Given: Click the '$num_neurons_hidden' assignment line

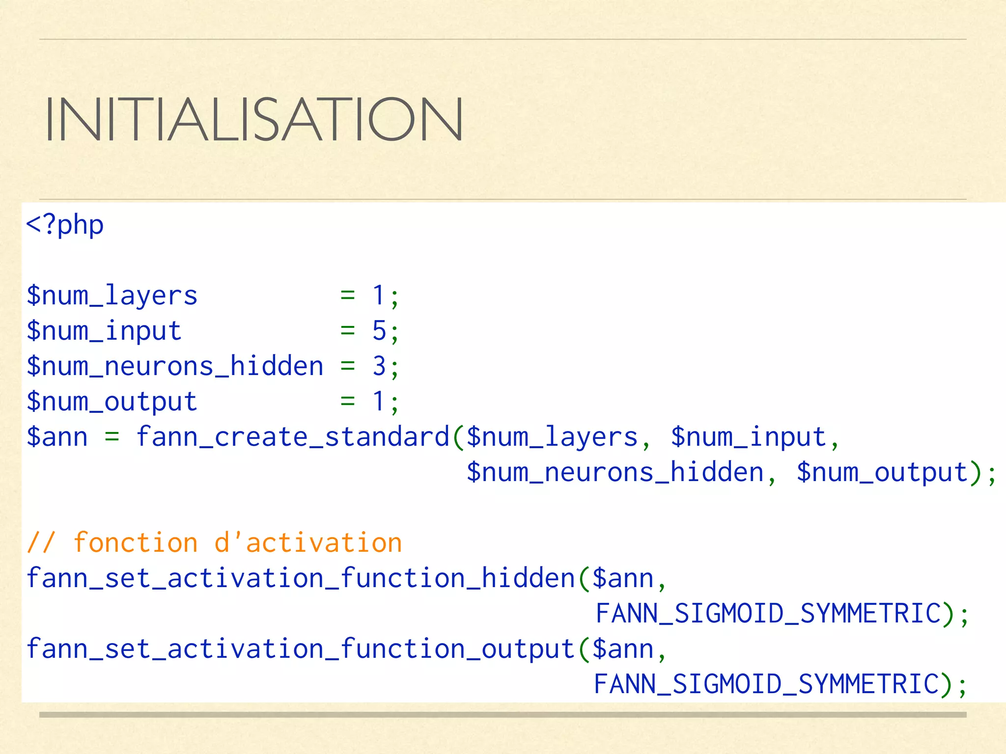Looking at the screenshot, I should click(x=213, y=366).
